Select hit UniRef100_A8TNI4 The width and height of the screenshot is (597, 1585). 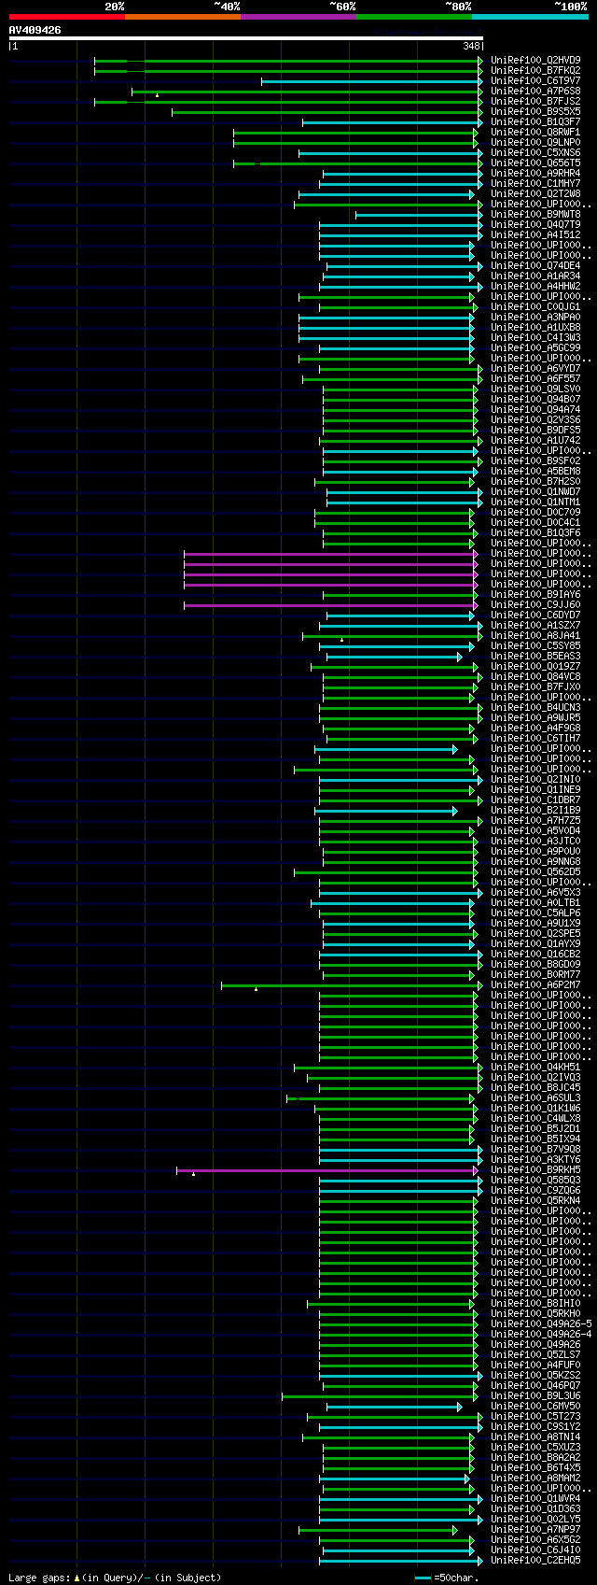click(535, 1437)
